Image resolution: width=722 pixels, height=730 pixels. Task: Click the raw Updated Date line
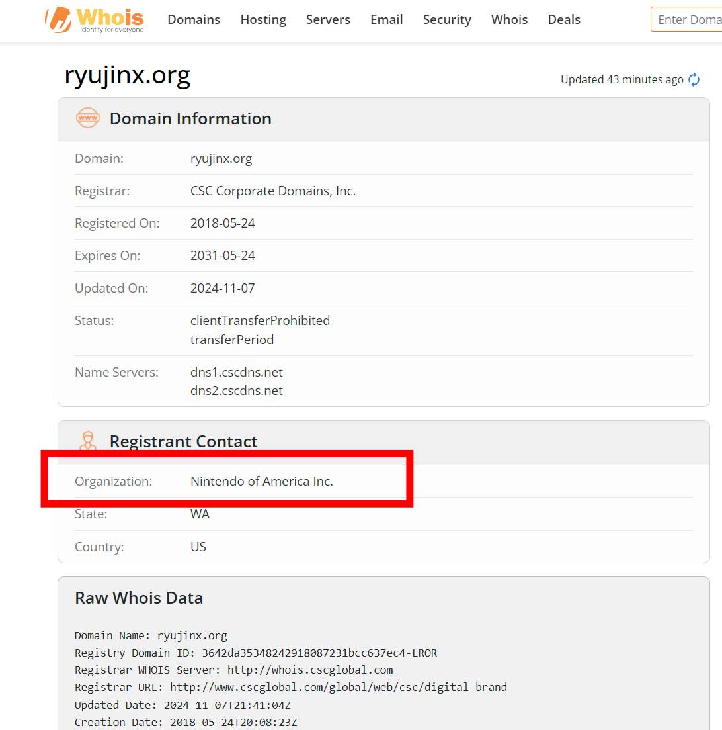(183, 705)
